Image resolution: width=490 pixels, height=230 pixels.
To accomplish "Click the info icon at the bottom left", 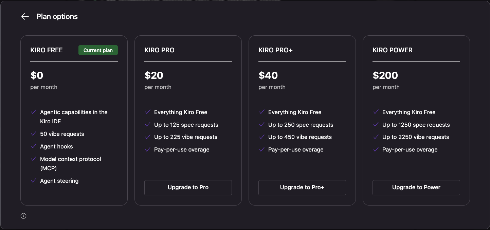I will point(23,216).
